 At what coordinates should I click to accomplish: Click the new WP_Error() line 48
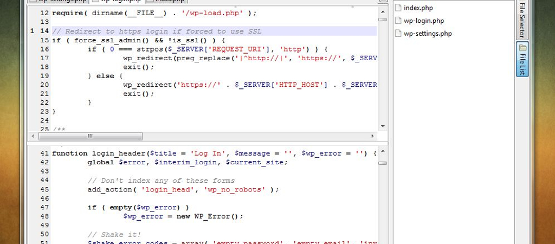point(183,216)
